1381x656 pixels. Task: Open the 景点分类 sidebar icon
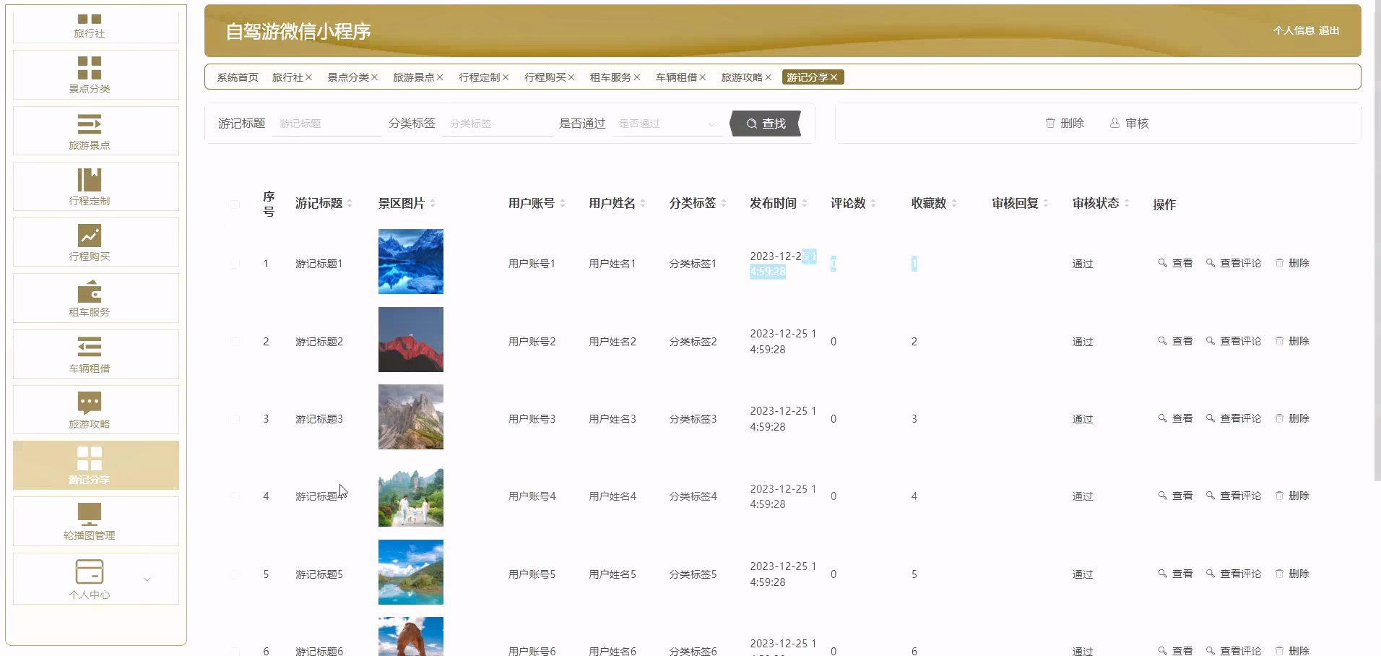click(x=90, y=68)
